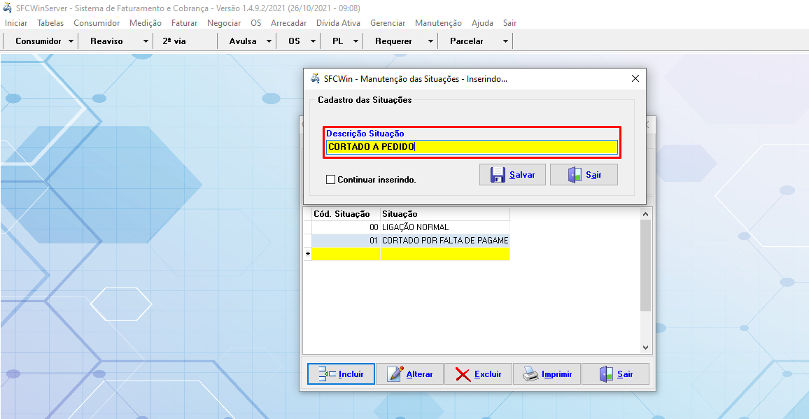Expand the Parcelar dropdown arrow

[x=505, y=41]
